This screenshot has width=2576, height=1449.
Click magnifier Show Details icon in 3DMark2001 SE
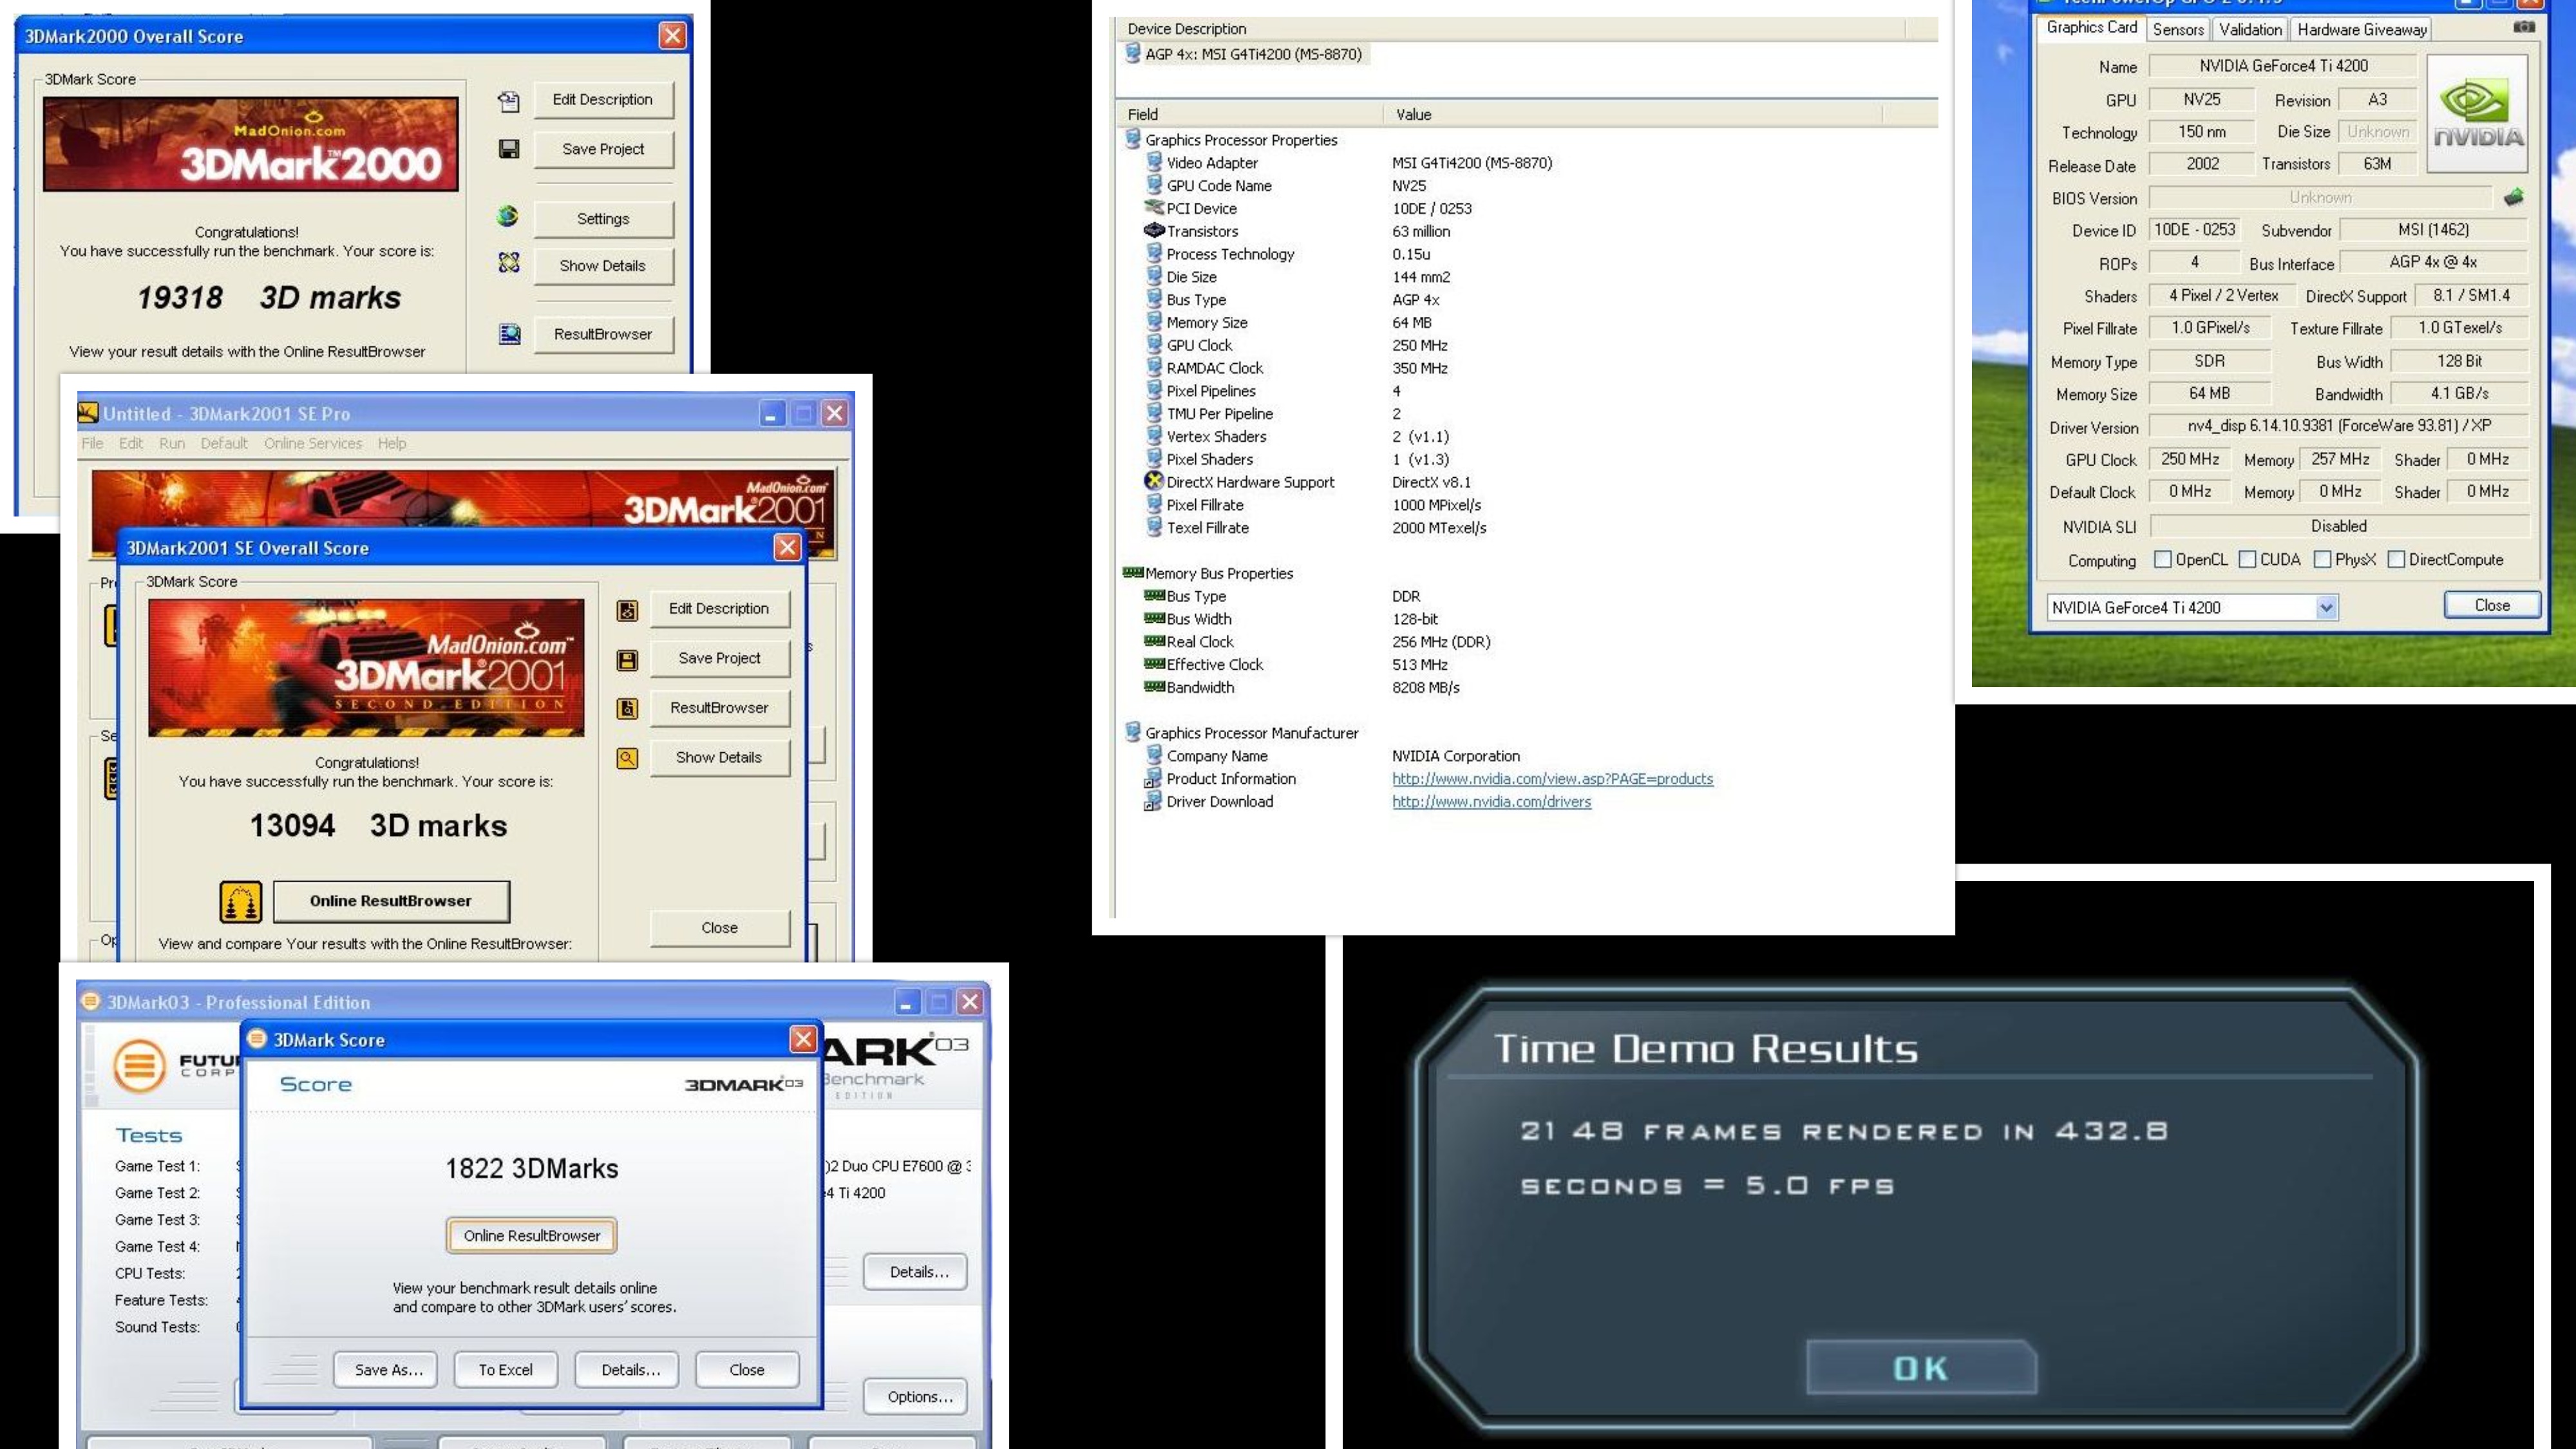(627, 759)
